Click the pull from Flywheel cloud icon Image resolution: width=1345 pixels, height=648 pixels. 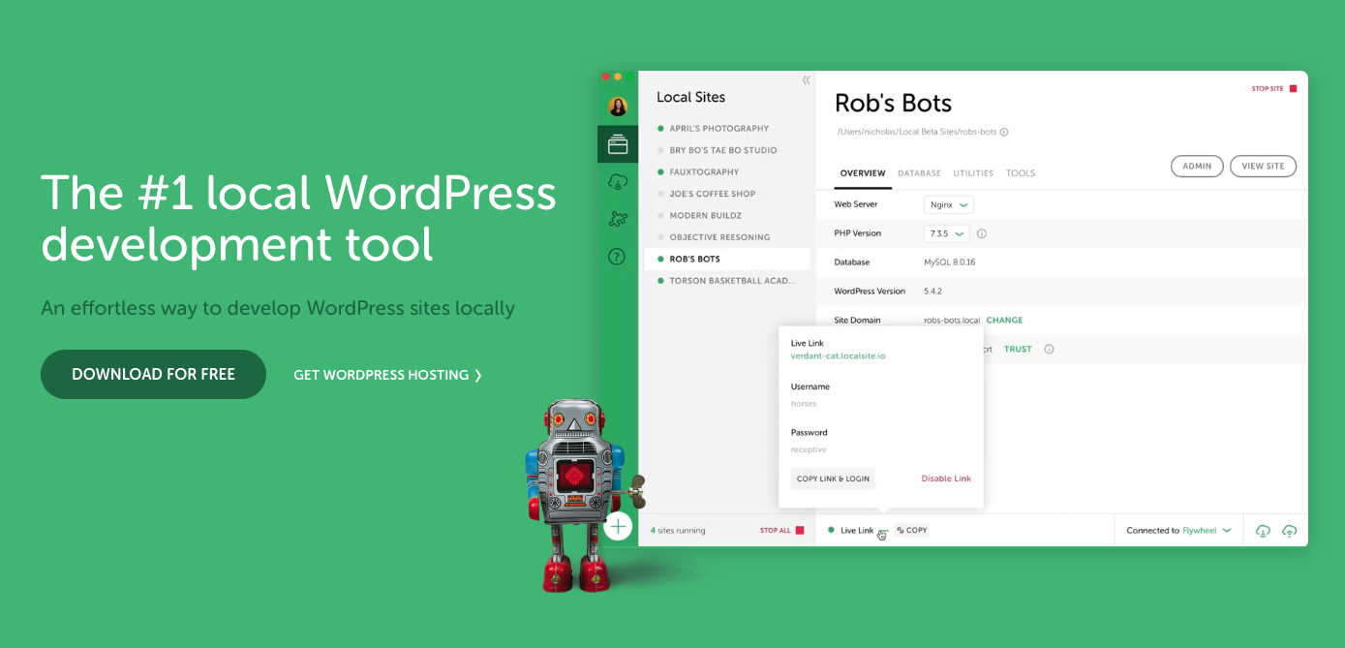(x=1263, y=531)
